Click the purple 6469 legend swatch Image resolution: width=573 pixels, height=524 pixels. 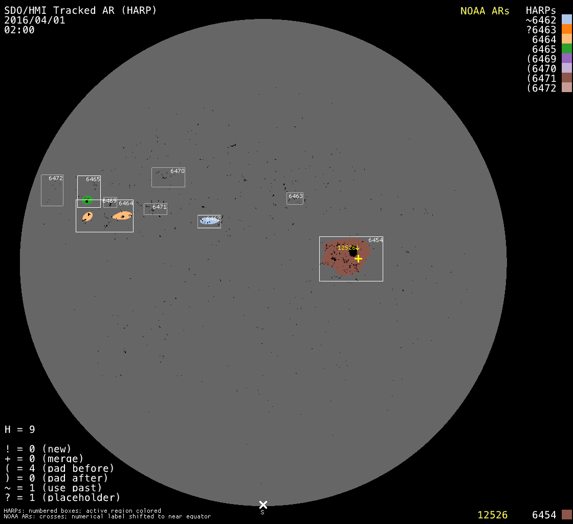point(566,59)
